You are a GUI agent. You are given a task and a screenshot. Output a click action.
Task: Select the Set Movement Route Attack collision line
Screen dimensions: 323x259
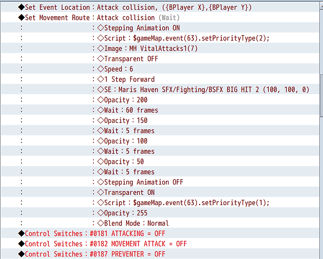point(160,18)
